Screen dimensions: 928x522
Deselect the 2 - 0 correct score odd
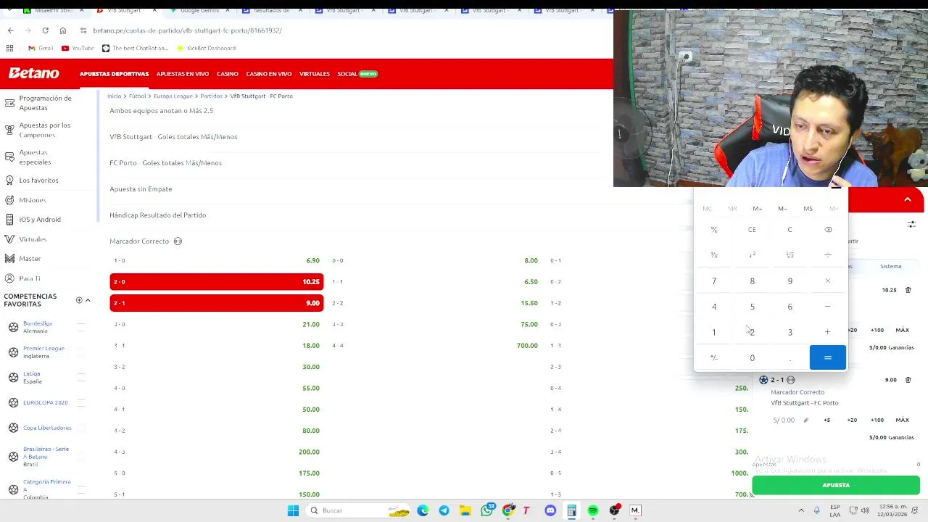(217, 281)
